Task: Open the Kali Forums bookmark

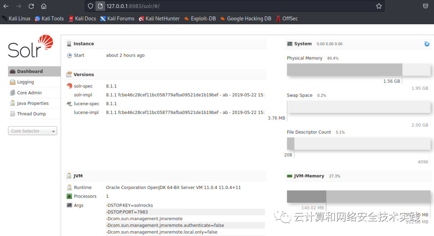Action: point(117,18)
